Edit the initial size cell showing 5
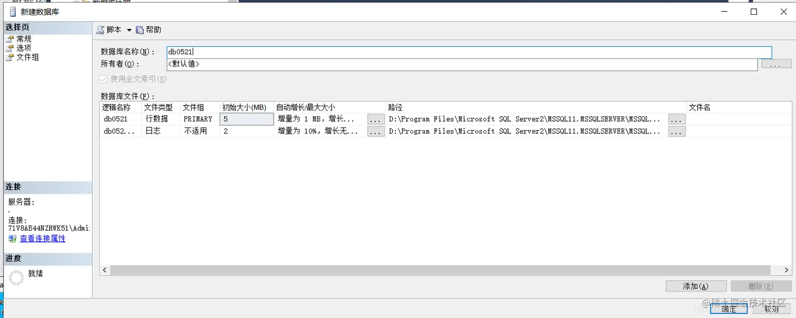Viewport: 796px width, 318px height. pyautogui.click(x=247, y=119)
